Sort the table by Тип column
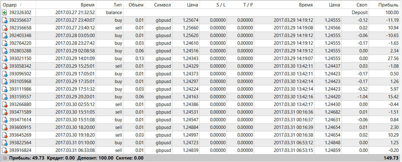This screenshot has height=162, width=402. click(x=118, y=5)
